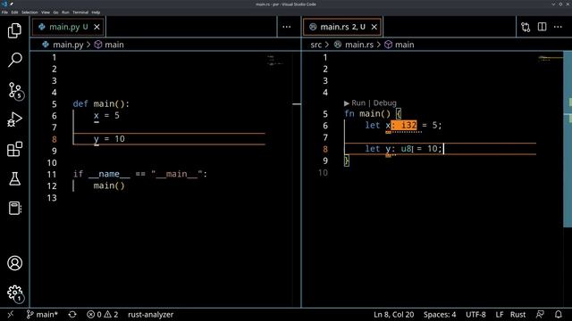
Task: Open the Testing flask view
Action: (x=14, y=178)
